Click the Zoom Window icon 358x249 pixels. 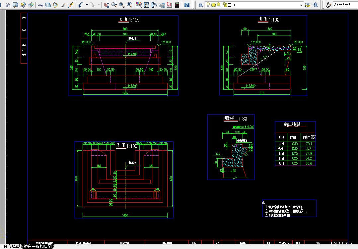point(121,5)
